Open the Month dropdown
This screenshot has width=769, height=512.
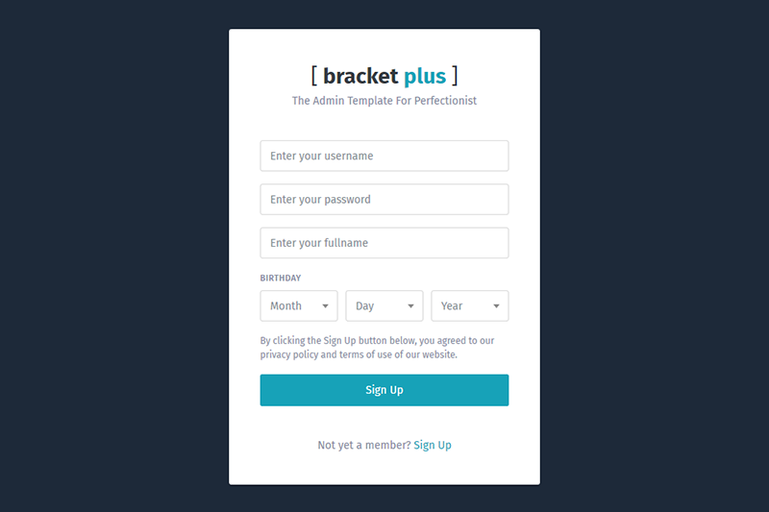point(298,306)
